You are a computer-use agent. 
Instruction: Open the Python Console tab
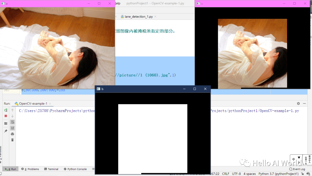[x=75, y=169]
